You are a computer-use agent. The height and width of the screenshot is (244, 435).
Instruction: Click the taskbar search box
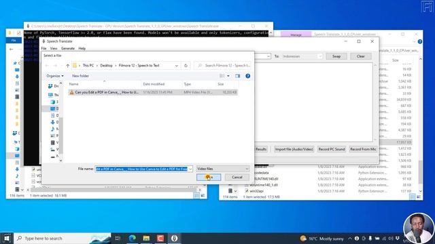[63, 238]
